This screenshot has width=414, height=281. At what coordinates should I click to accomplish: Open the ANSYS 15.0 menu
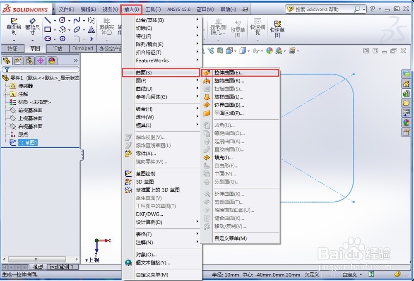[x=179, y=10]
